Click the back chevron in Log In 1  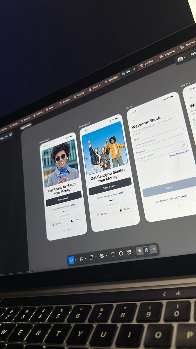click(133, 120)
